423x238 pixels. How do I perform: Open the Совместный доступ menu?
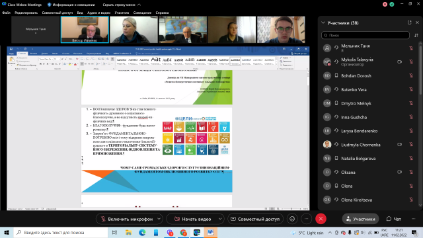[x=58, y=13]
